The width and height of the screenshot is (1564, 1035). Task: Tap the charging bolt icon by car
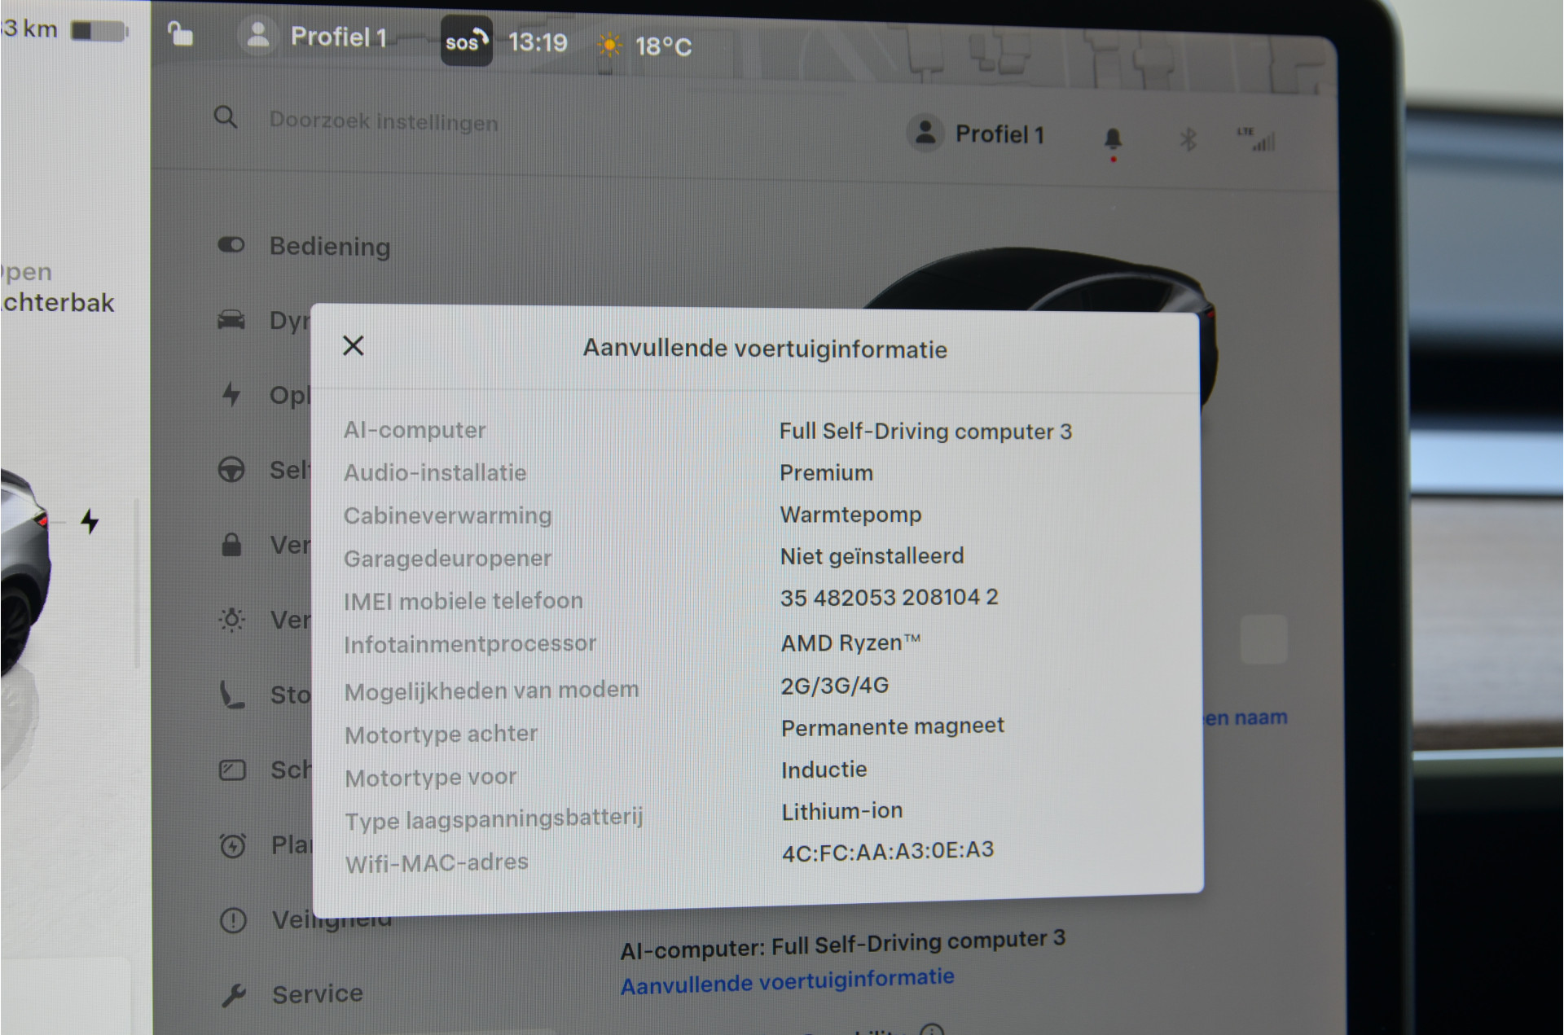[90, 521]
